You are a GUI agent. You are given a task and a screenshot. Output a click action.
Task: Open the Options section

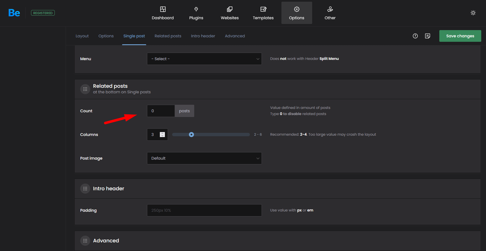click(297, 13)
